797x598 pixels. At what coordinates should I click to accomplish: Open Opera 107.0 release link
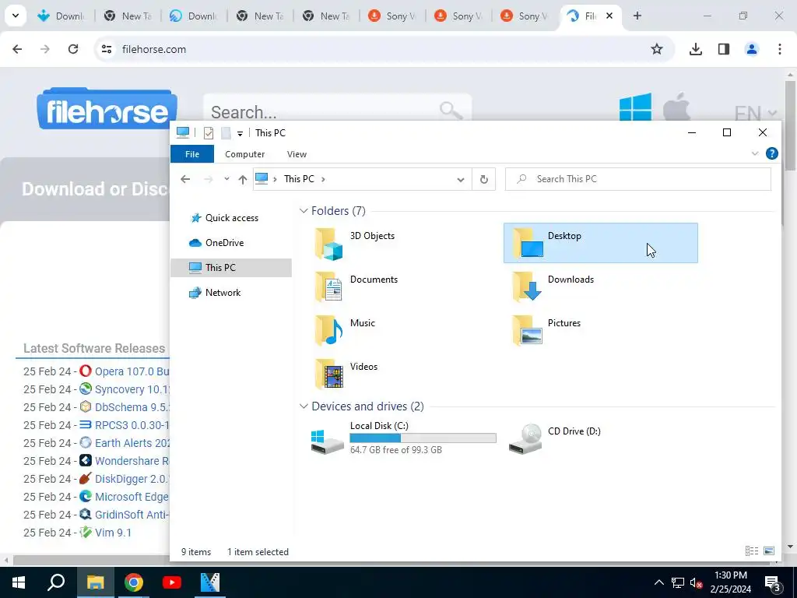pyautogui.click(x=132, y=371)
